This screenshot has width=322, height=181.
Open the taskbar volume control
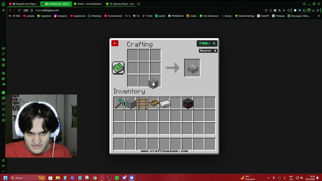click(x=301, y=178)
